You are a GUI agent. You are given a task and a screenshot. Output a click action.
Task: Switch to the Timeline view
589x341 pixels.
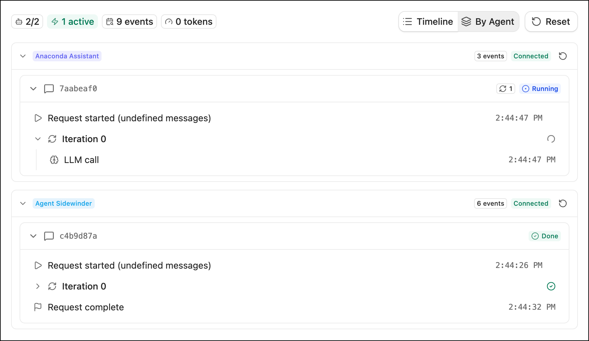(428, 22)
